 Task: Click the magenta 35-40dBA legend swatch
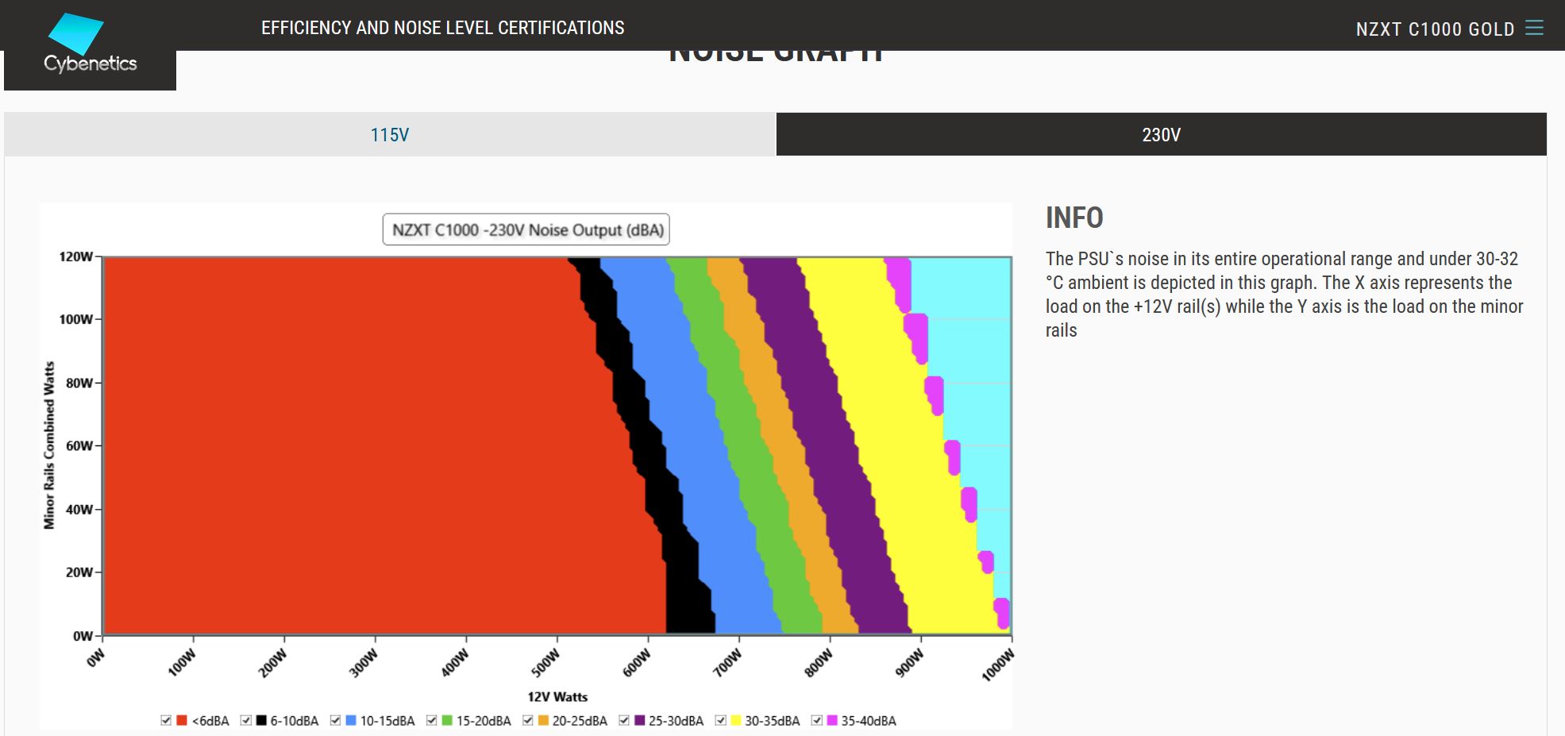(832, 720)
